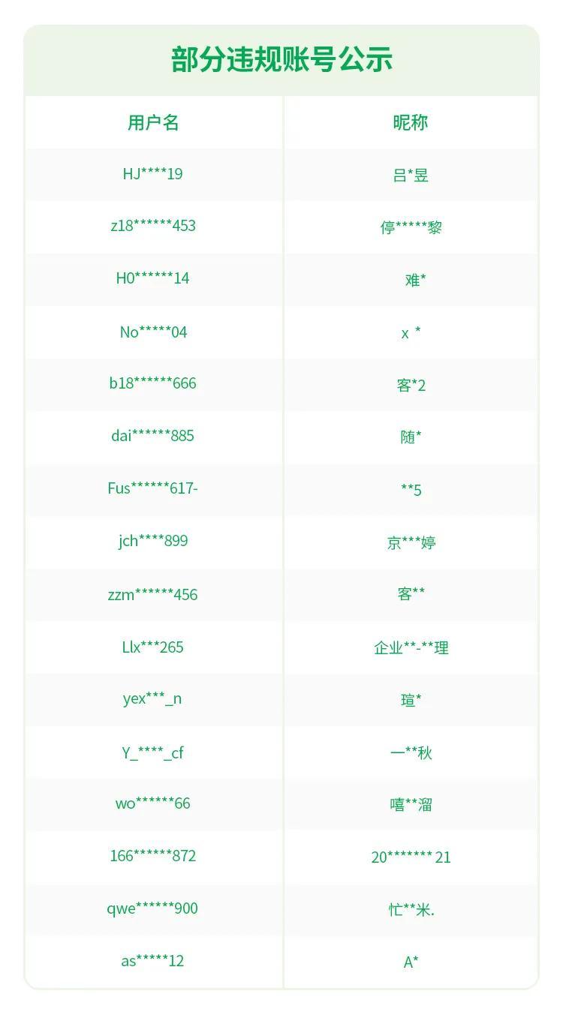Image resolution: width=563 pixels, height=1015 pixels.
Task: Click username H0******14
Action: [153, 278]
